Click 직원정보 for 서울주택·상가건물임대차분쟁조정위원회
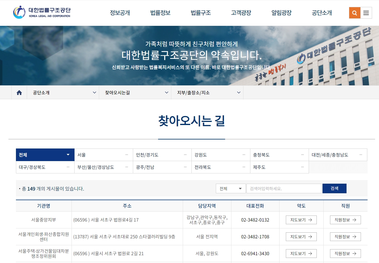The image size is (379, 263). coord(345,253)
